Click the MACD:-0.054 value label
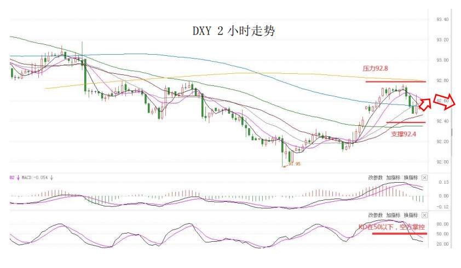Image resolution: width=461 pixels, height=268 pixels. (34, 178)
